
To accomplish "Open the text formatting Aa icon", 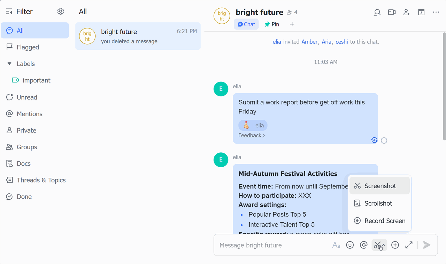I will [336, 245].
